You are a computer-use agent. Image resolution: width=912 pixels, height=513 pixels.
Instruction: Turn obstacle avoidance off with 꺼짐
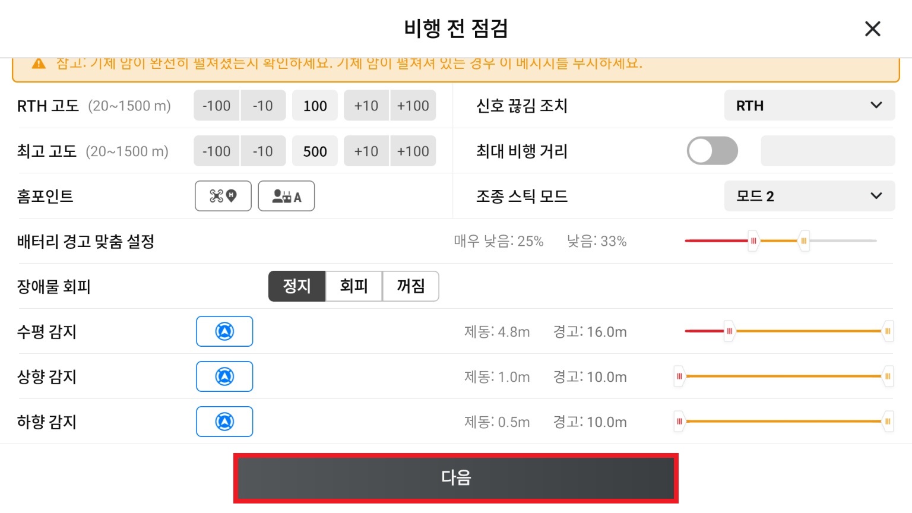[410, 286]
